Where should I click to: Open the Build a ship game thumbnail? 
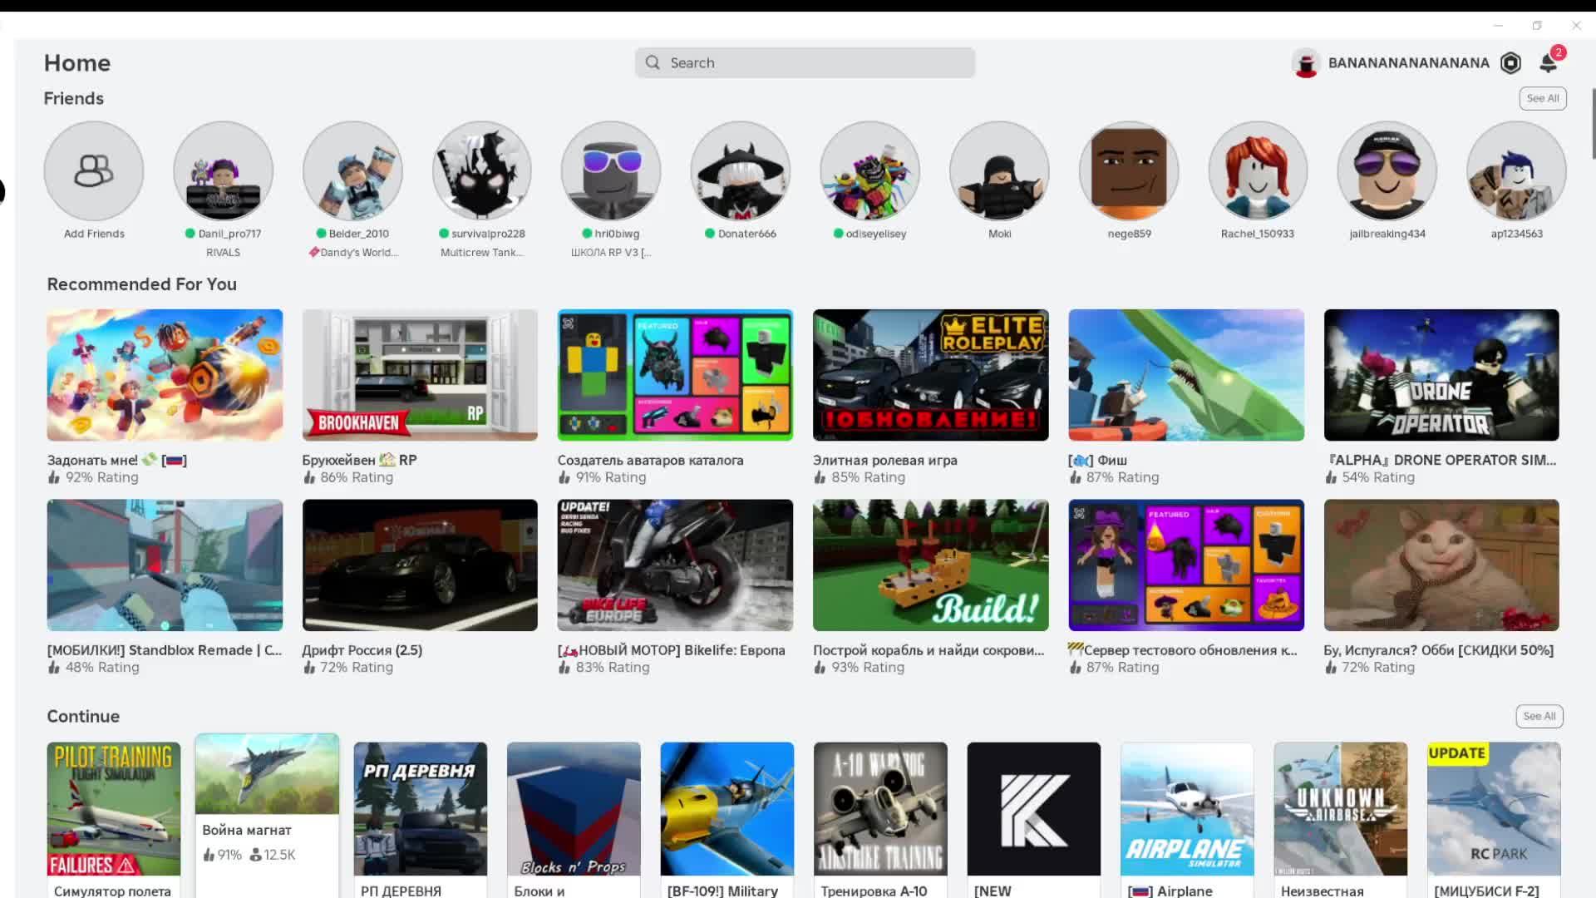(930, 565)
